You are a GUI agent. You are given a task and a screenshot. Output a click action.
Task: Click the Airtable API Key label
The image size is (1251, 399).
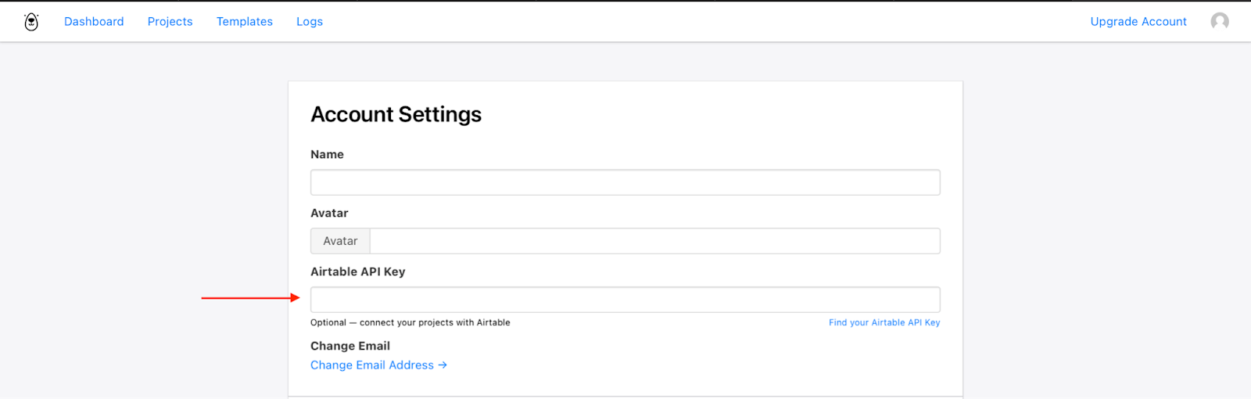[357, 271]
